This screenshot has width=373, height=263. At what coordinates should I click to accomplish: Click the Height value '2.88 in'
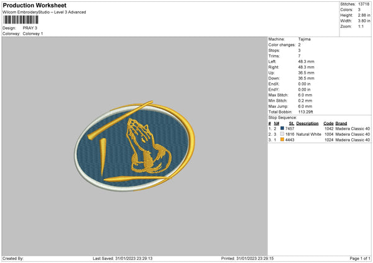pos(364,15)
